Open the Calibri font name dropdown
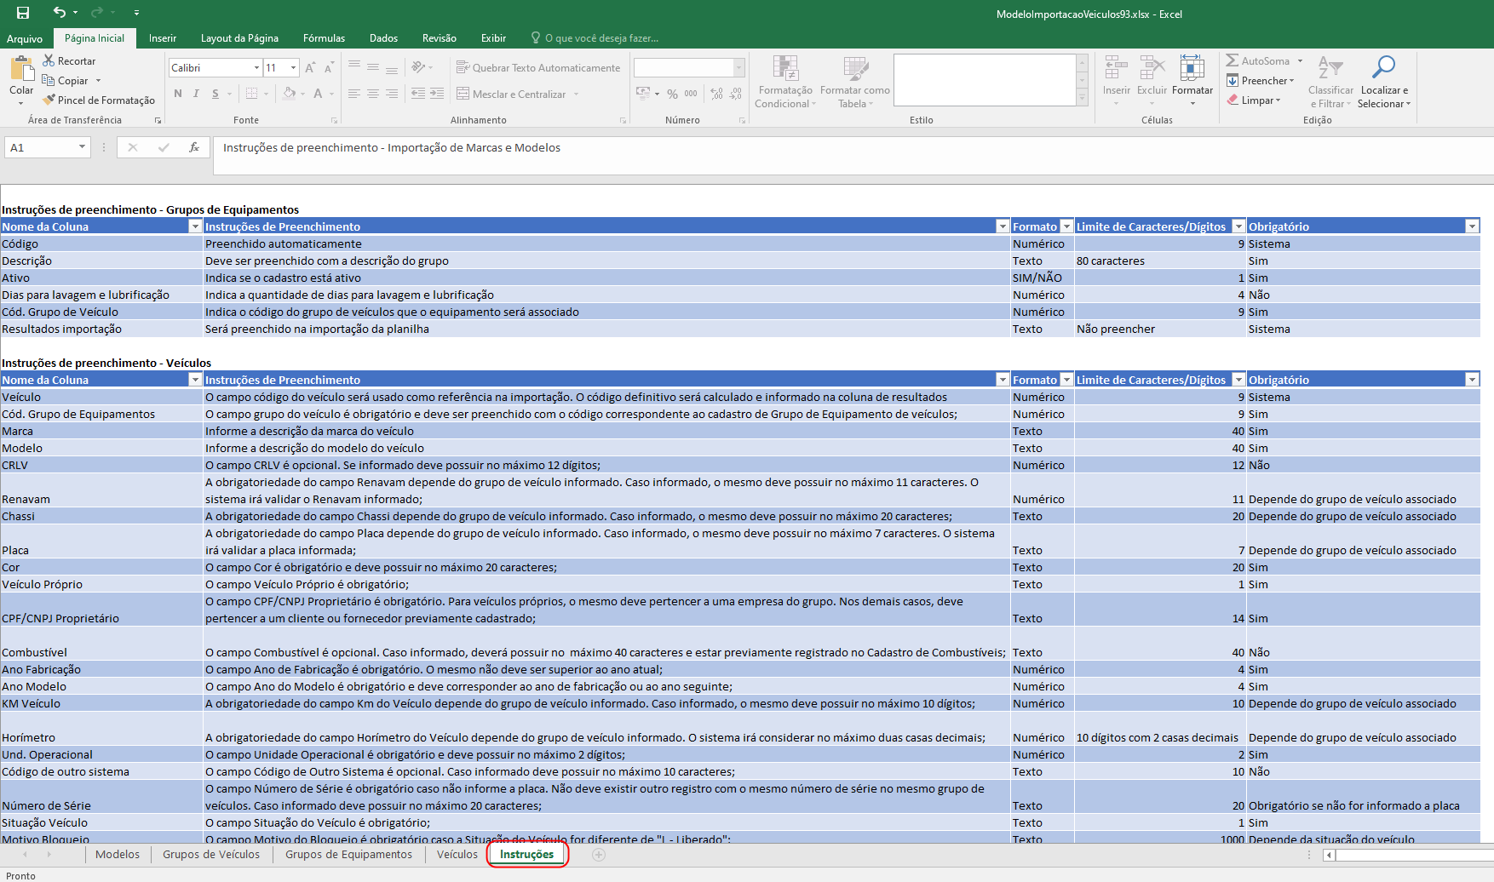Screen dimensions: 1494x882 (256, 68)
